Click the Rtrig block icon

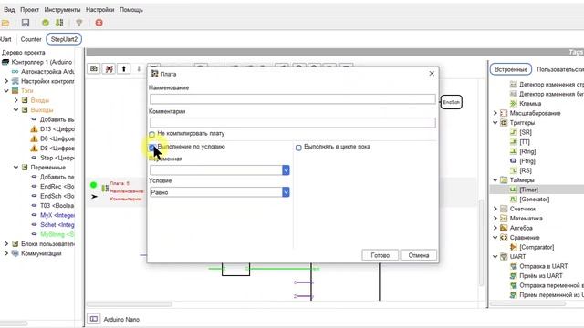[x=513, y=152]
